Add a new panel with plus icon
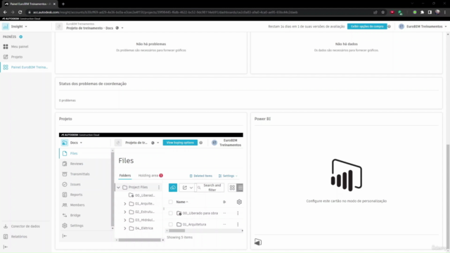 tap(20, 37)
